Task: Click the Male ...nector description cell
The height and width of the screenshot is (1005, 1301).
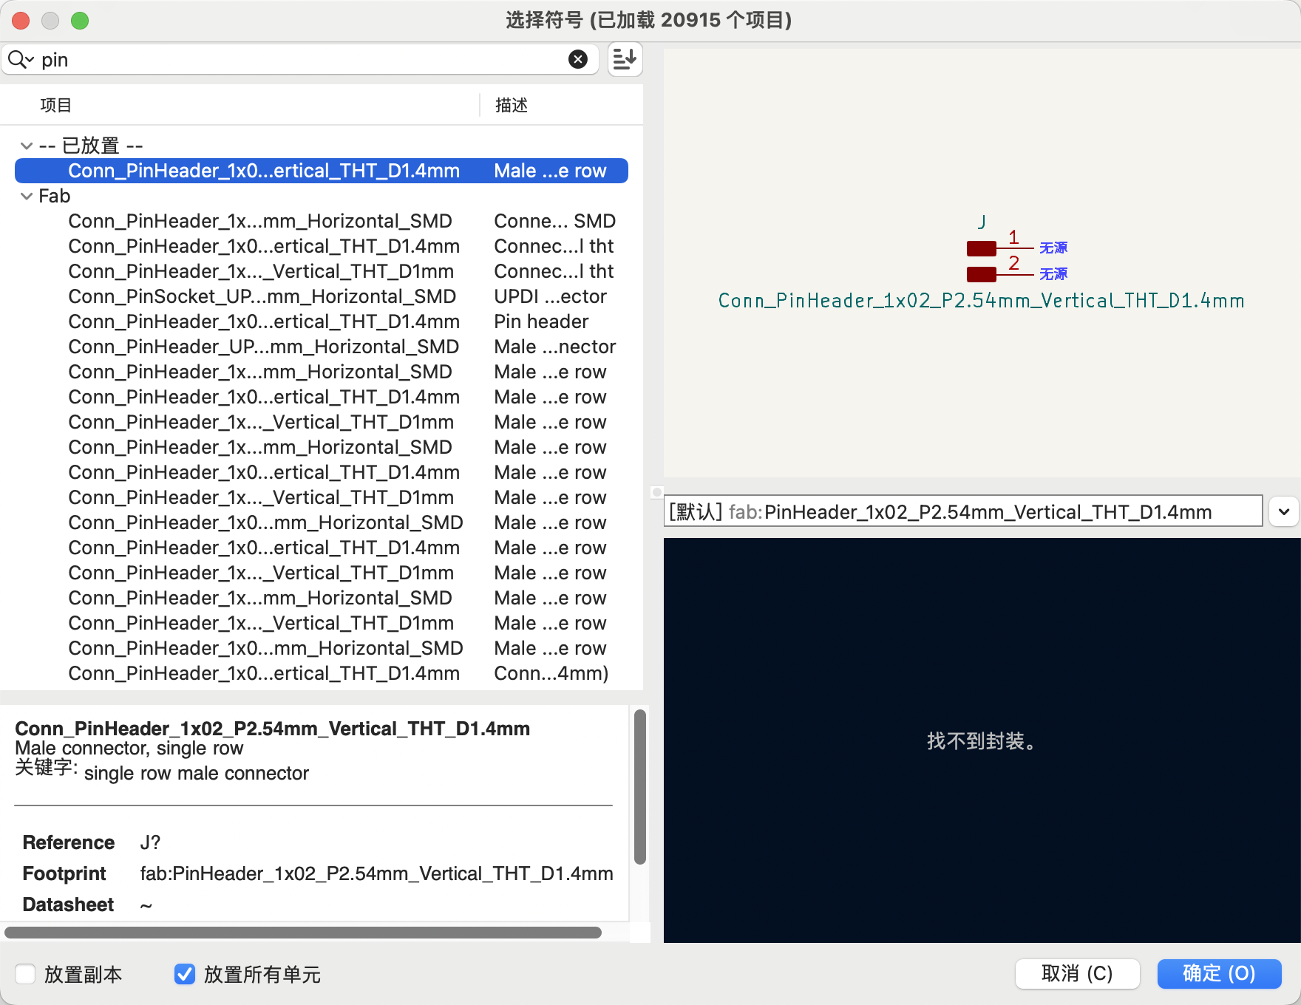Action: coord(554,347)
